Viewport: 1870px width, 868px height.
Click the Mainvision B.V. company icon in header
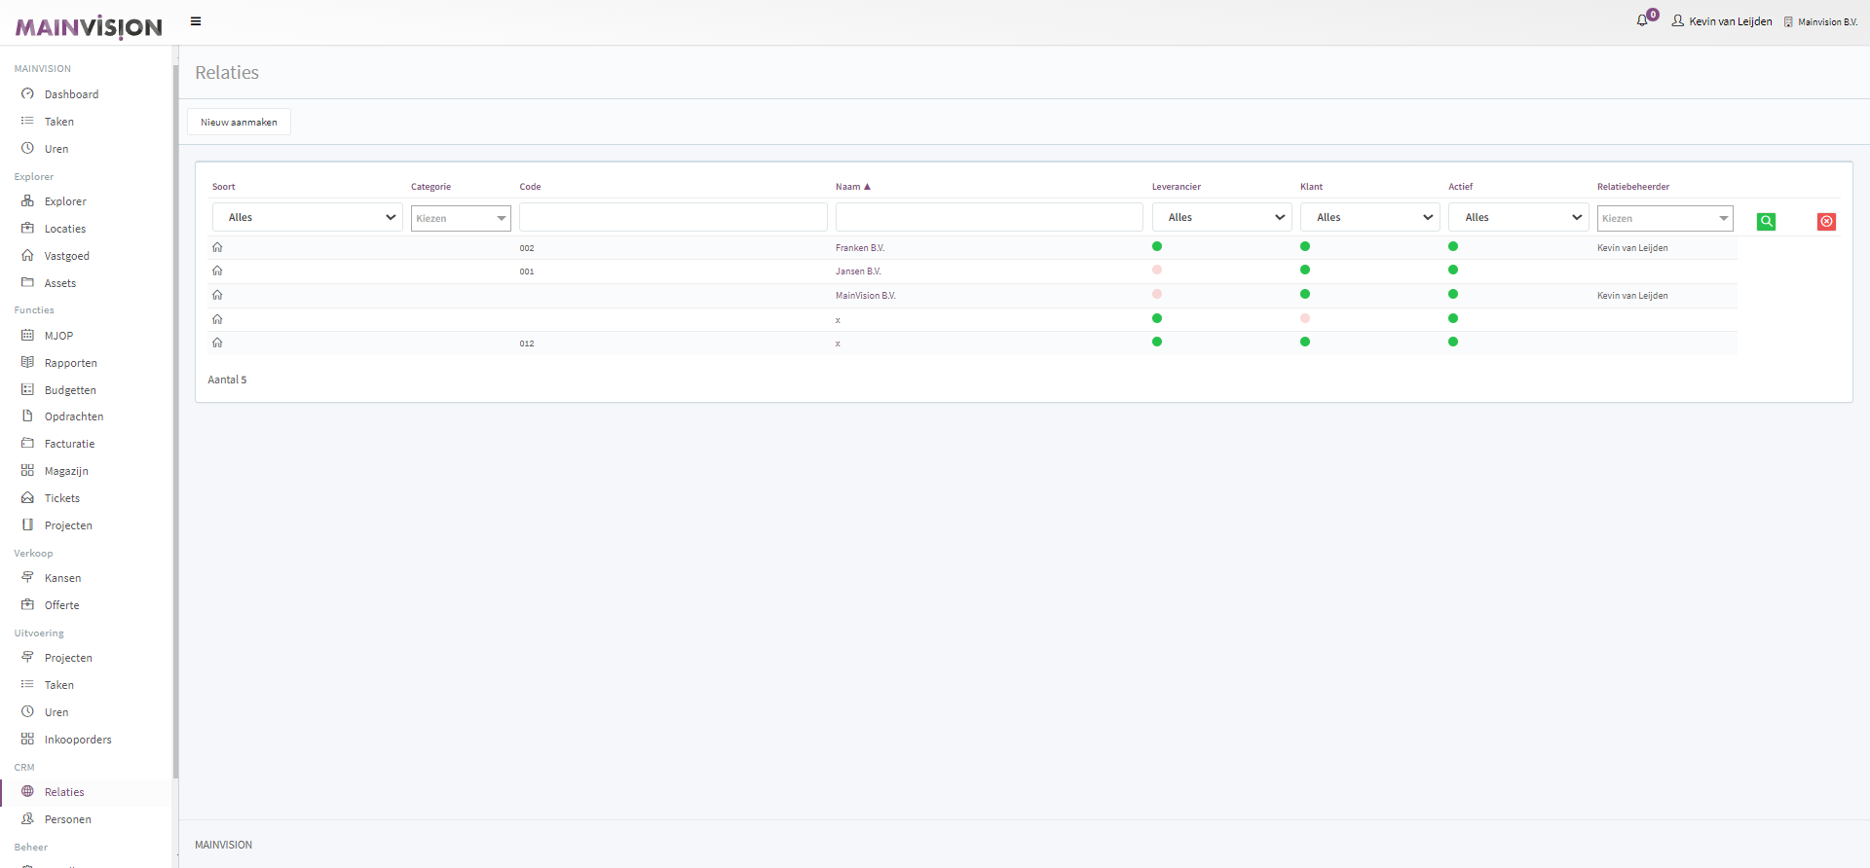[x=1788, y=21]
